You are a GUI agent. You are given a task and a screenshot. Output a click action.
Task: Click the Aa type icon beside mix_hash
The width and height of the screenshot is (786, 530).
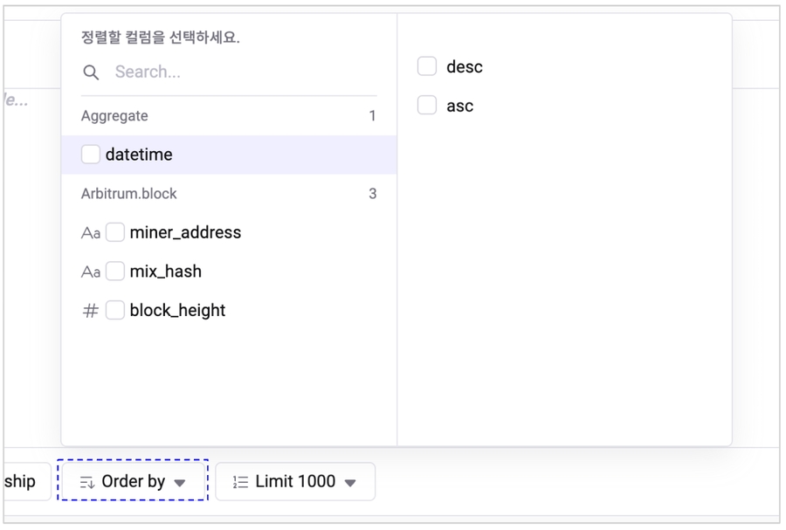point(91,272)
